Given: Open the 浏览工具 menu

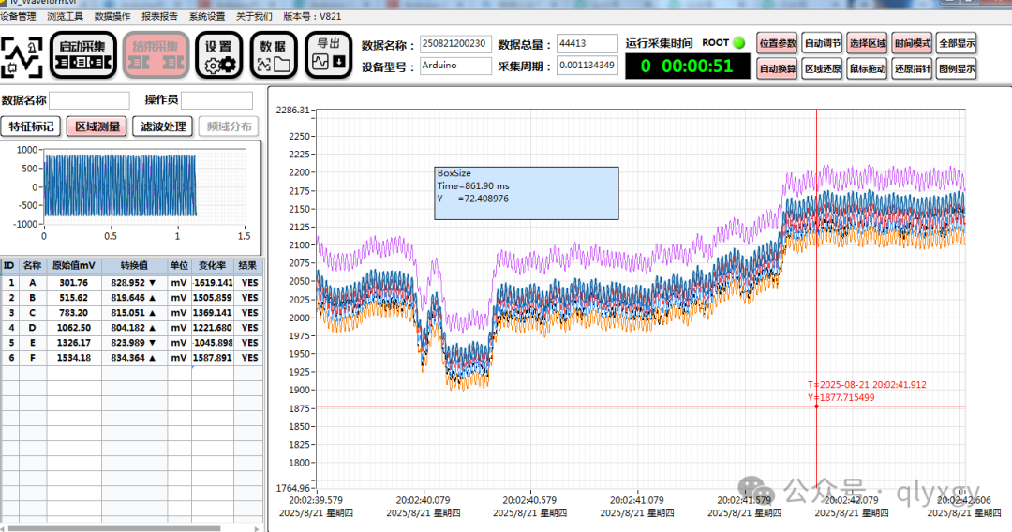Looking at the screenshot, I should 66,16.
